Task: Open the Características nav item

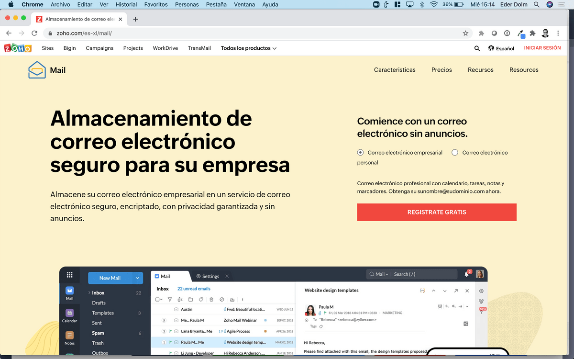Action: click(x=395, y=70)
